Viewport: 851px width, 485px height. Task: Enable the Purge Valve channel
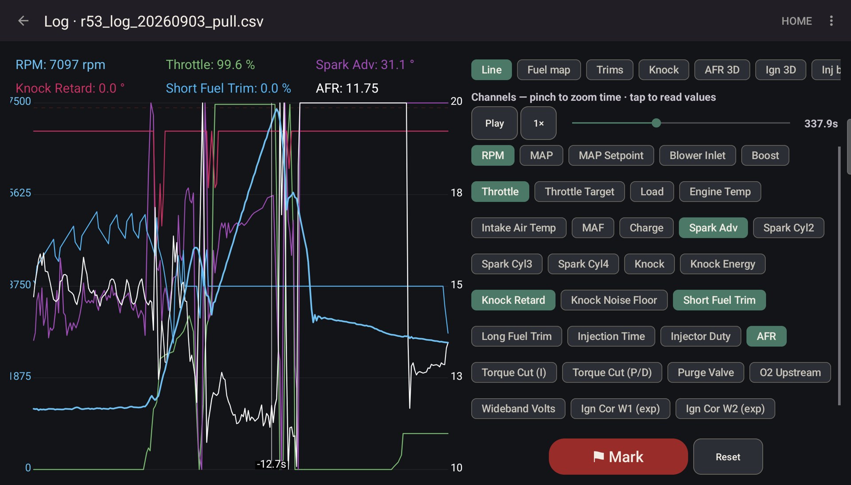706,372
